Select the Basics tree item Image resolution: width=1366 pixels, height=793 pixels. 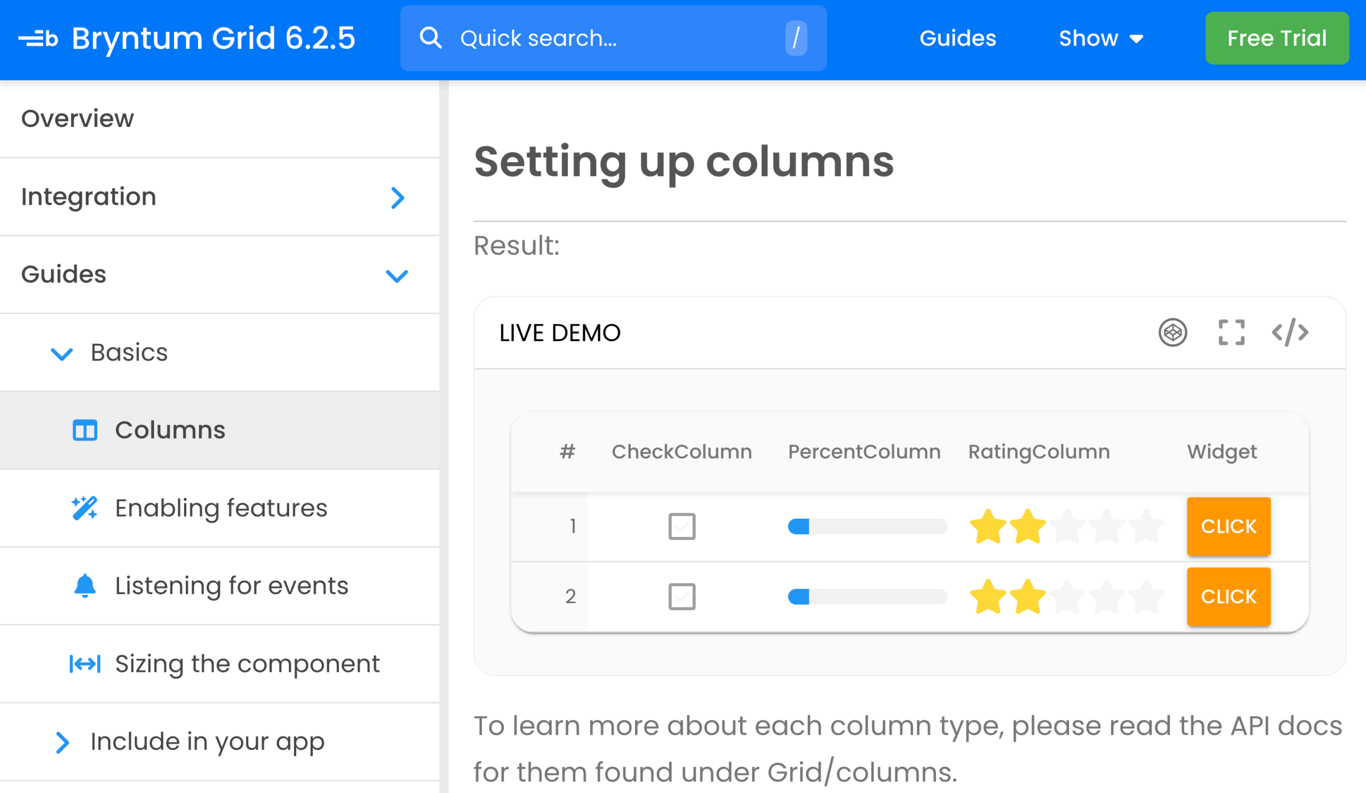[x=219, y=352]
